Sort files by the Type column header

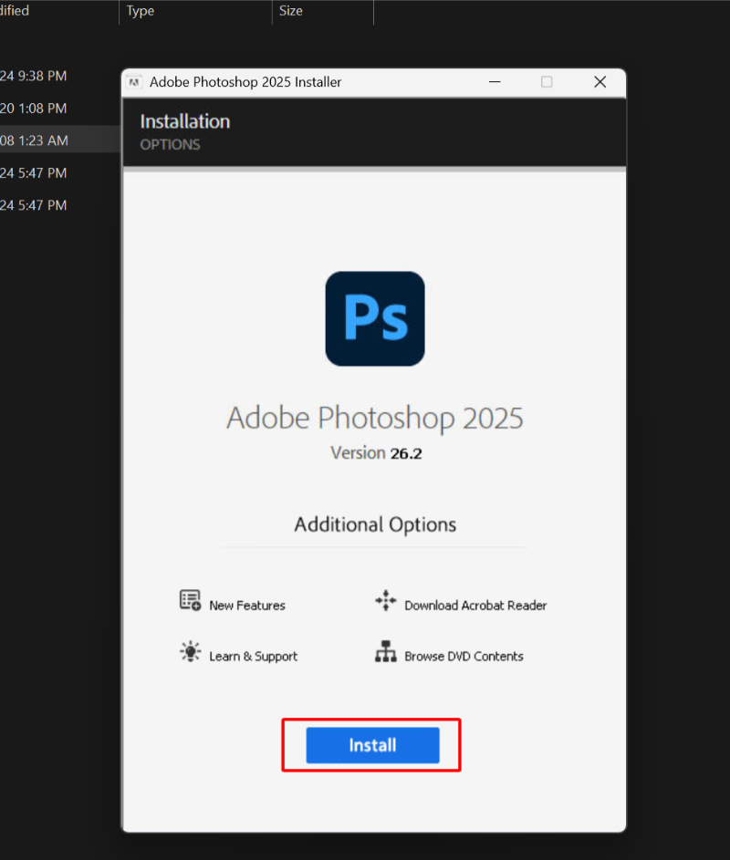pyautogui.click(x=141, y=11)
